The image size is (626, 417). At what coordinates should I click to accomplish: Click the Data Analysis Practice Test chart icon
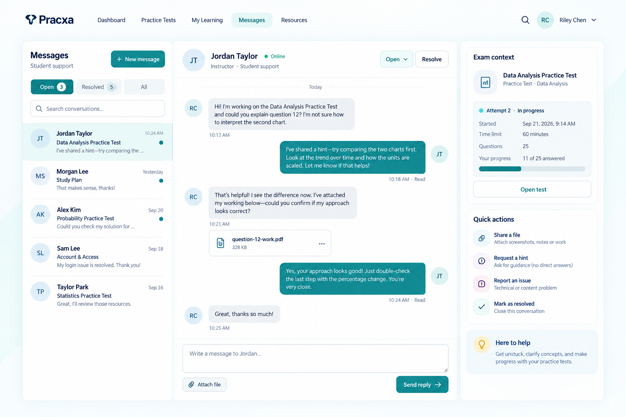pos(485,82)
